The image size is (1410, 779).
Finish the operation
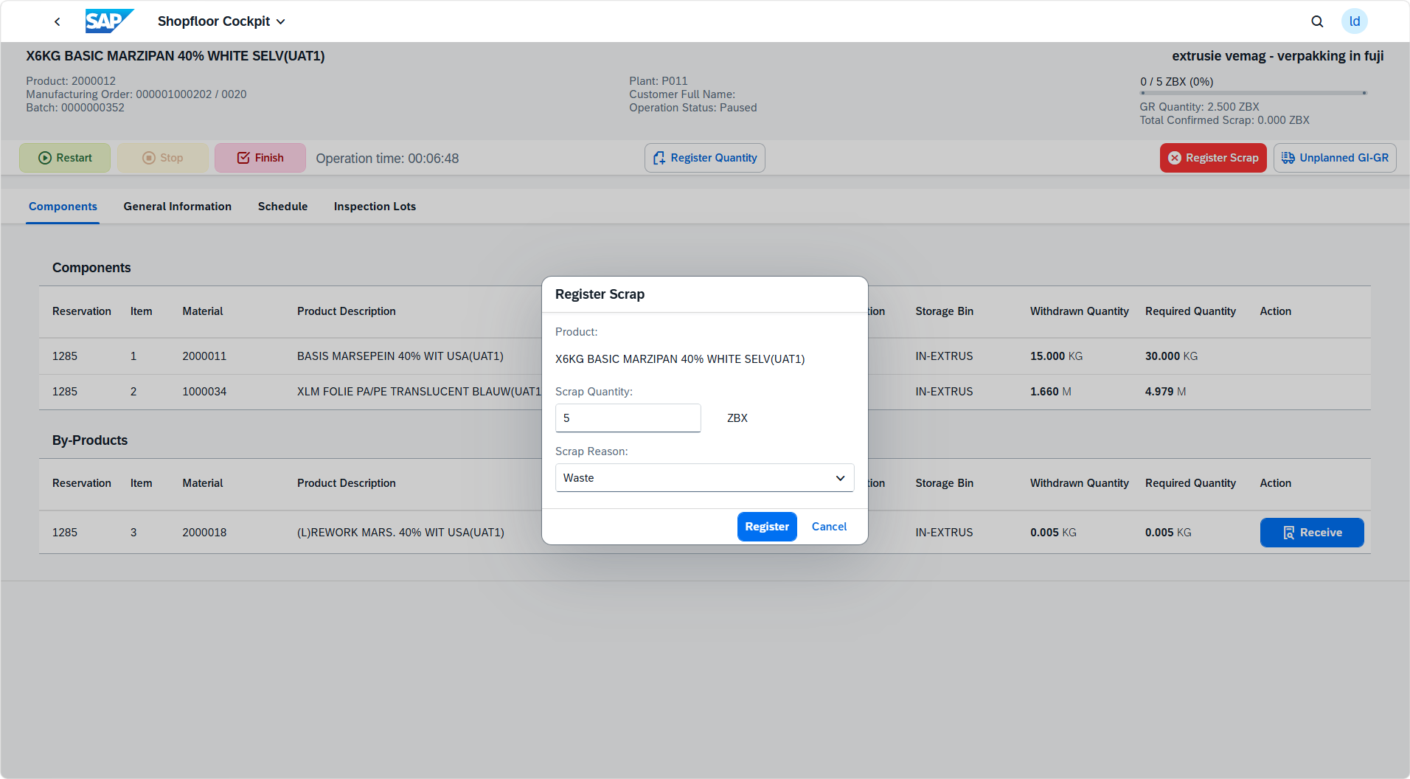[260, 158]
